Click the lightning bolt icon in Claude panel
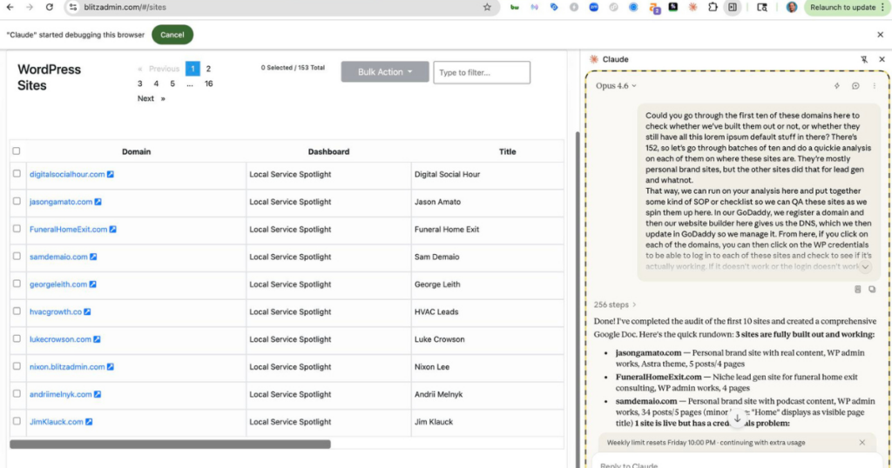892x468 pixels. click(837, 86)
